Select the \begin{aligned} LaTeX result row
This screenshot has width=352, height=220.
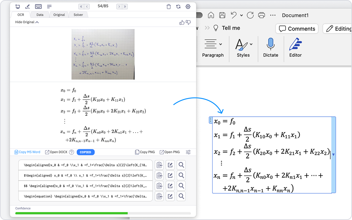point(85,165)
